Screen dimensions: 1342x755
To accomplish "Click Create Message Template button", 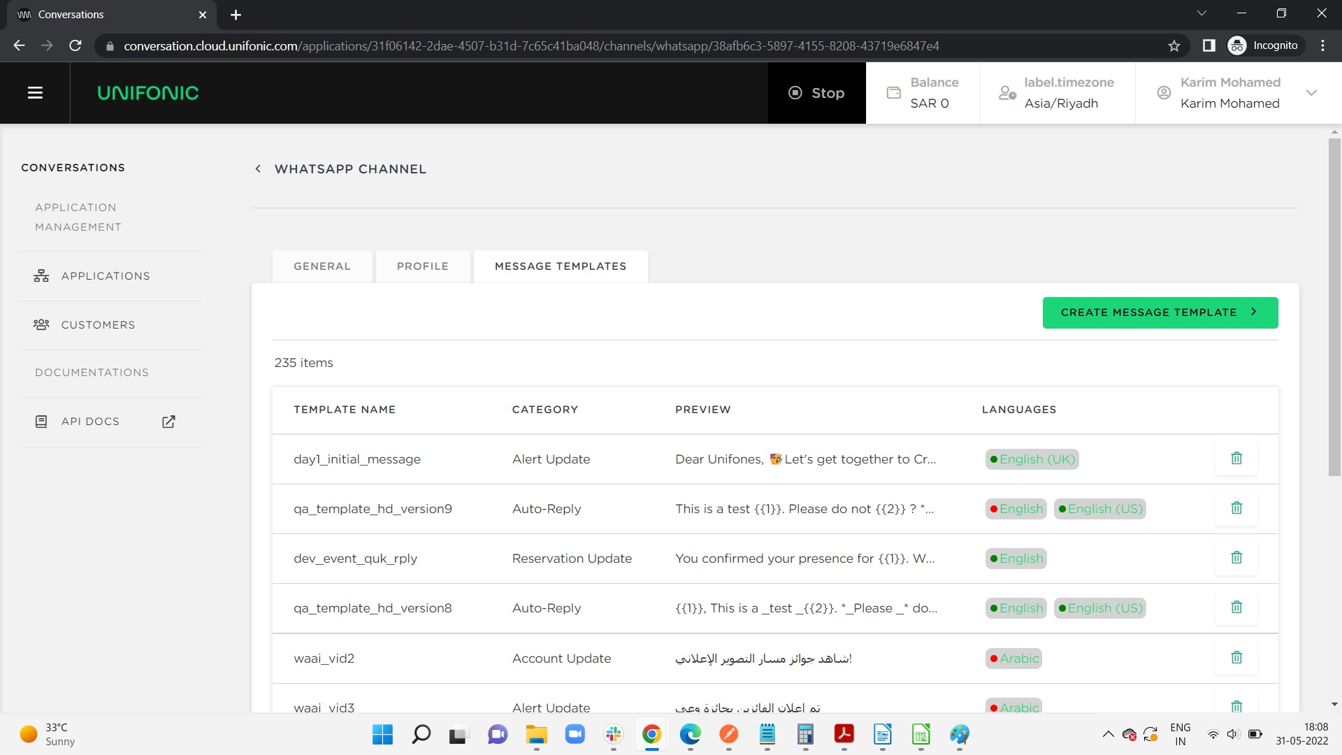I will (1160, 312).
